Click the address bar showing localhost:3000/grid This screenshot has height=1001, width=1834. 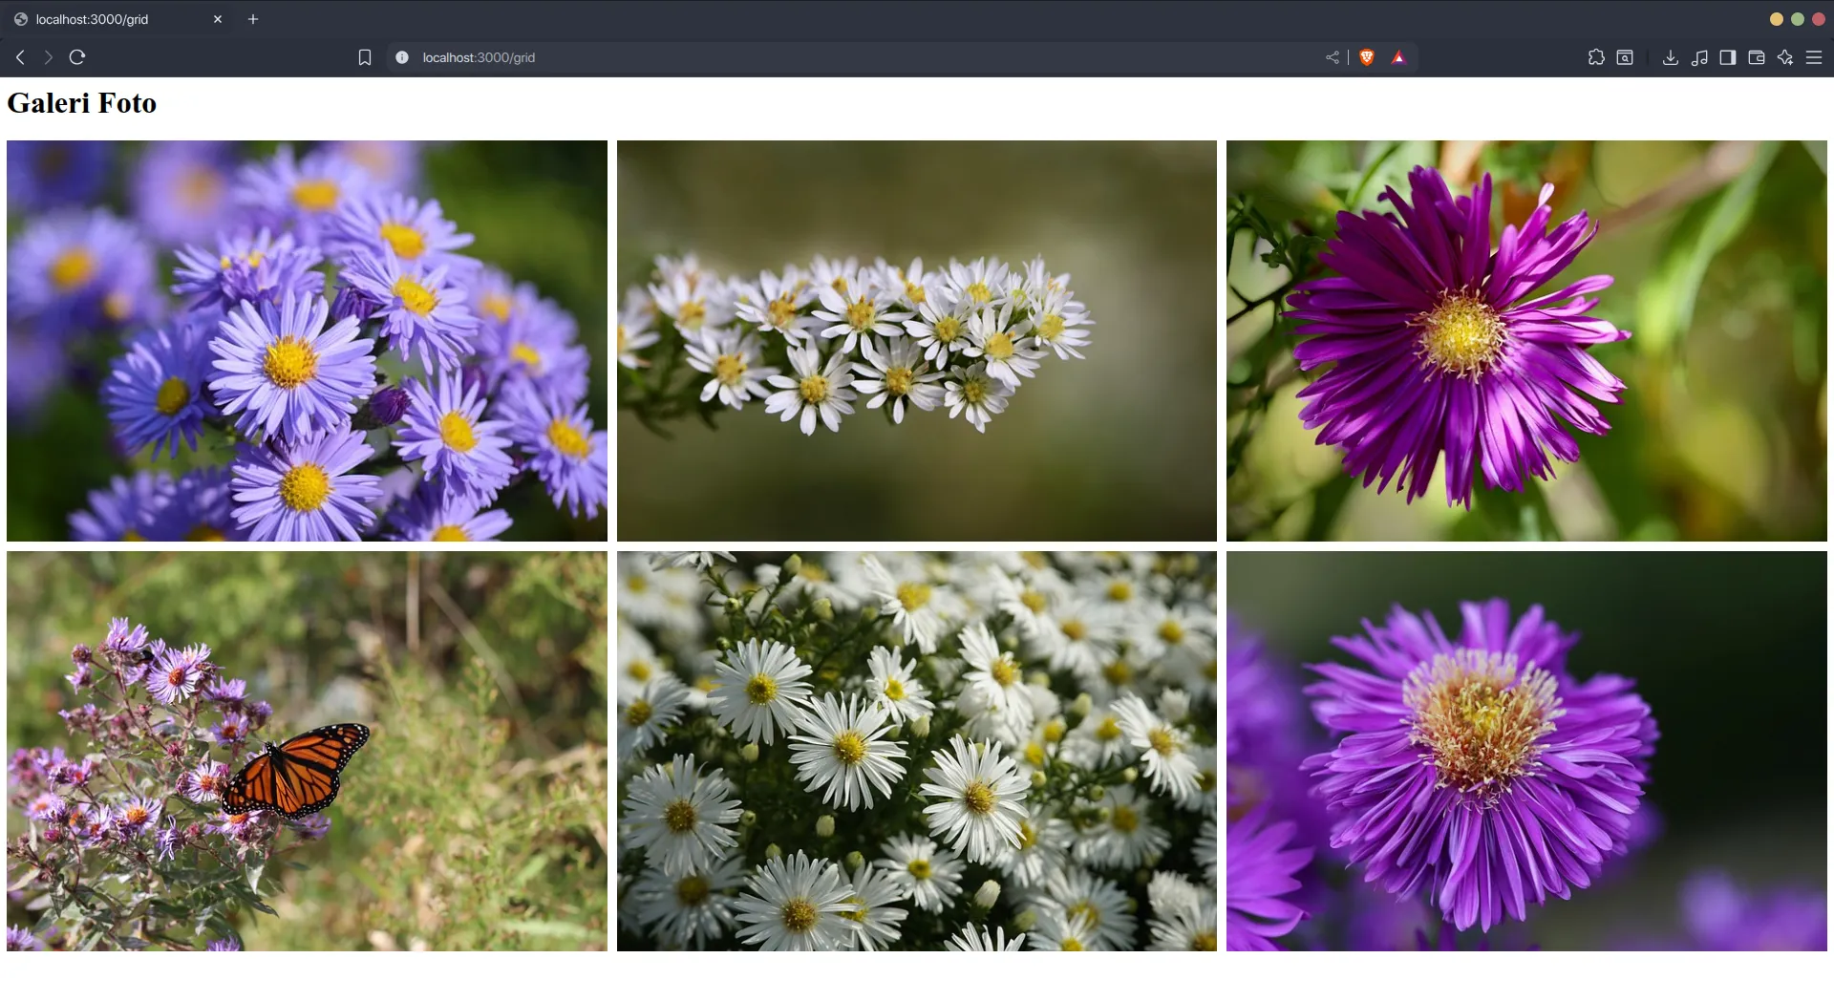tap(764, 57)
